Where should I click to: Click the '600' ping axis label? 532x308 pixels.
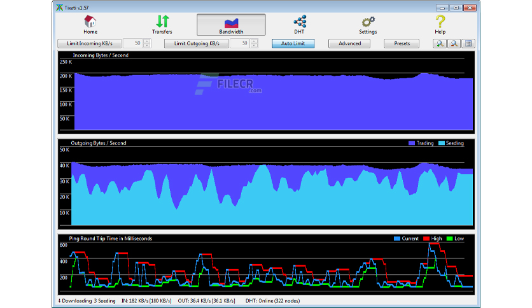pos(64,245)
